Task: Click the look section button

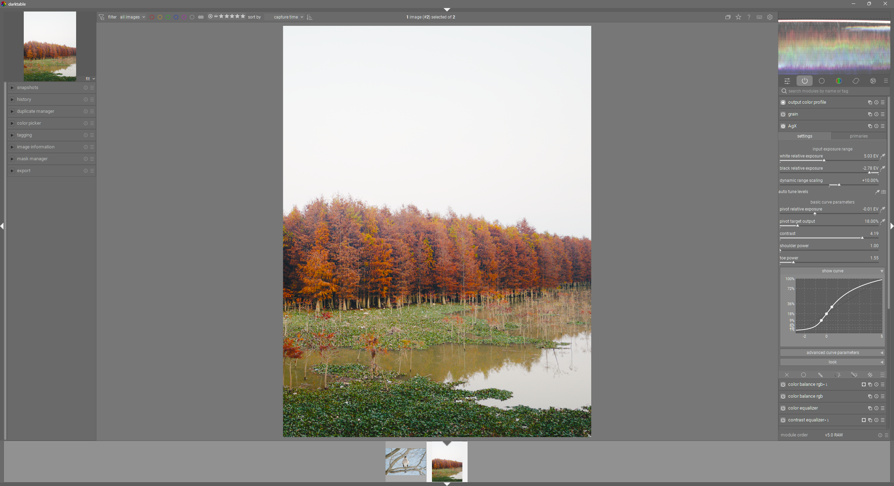Action: point(832,362)
